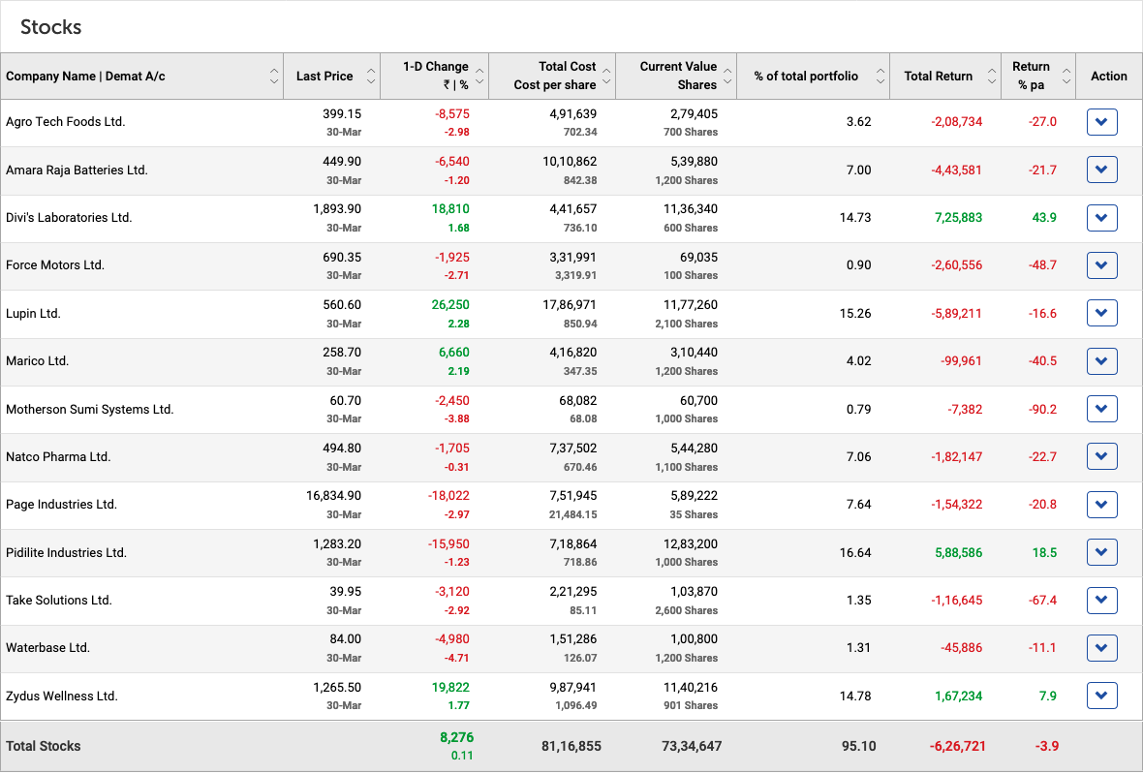Click the Total Return header label
Screen dimensions: 1143x774
[x=939, y=76]
